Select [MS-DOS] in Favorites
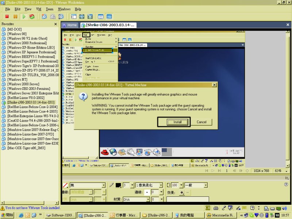292x219 pixels. [15, 29]
